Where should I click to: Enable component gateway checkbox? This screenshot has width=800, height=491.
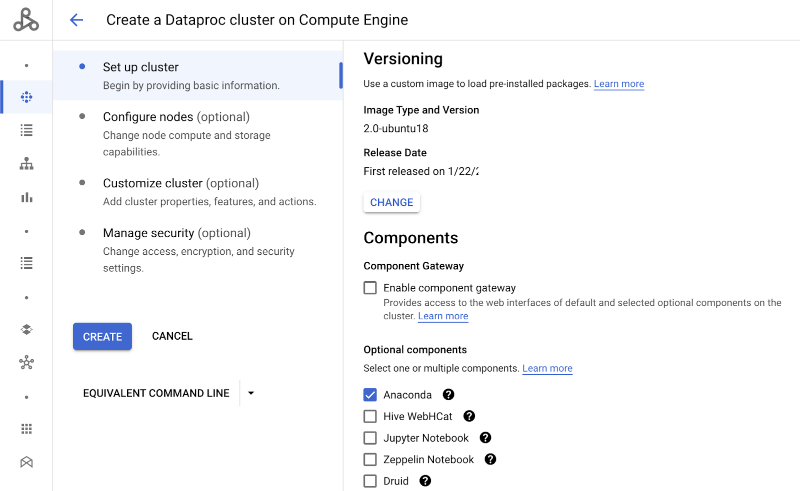tap(370, 288)
